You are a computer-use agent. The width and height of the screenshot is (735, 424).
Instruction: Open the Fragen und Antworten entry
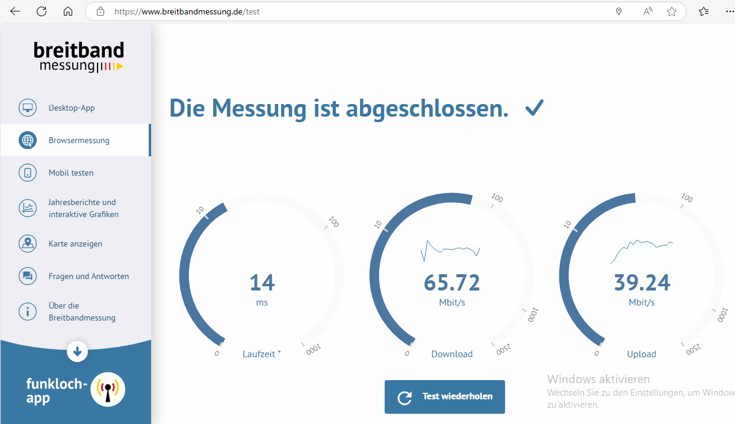(x=75, y=276)
